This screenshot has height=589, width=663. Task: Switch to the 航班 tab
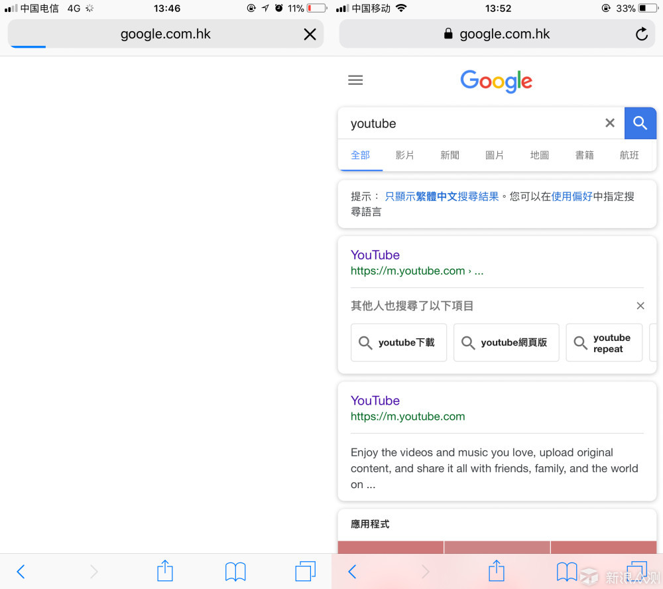pyautogui.click(x=629, y=155)
